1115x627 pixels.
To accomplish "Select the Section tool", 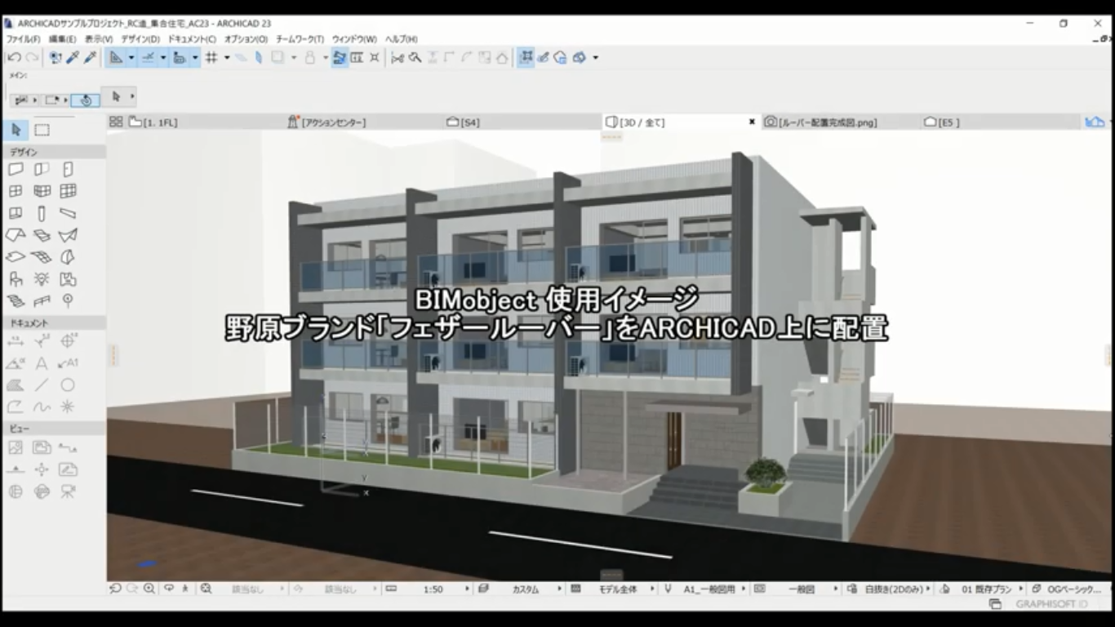I will [x=68, y=447].
